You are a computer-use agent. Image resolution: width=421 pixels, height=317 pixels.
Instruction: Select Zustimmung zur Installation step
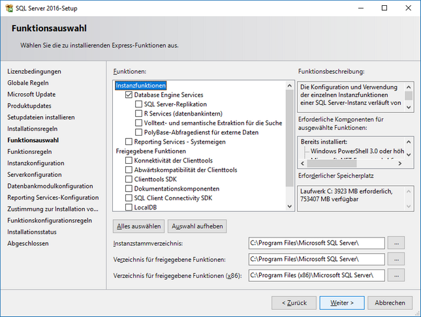point(53,209)
